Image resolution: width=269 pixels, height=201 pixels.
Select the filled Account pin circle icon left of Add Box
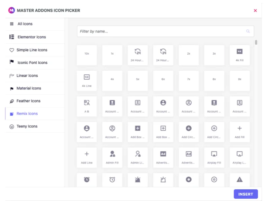click(87, 132)
